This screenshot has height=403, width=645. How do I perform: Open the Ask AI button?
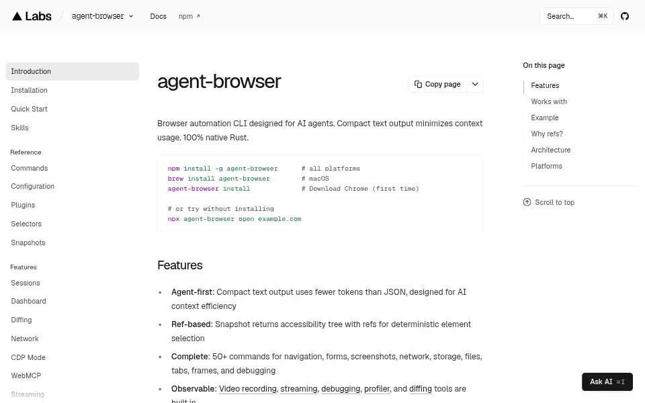607,382
